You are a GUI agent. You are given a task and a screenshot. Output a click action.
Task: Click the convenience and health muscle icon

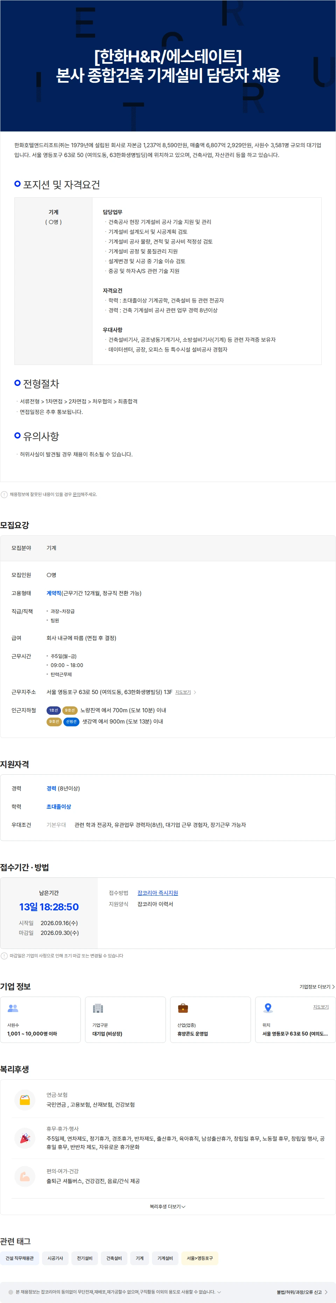[25, 1176]
